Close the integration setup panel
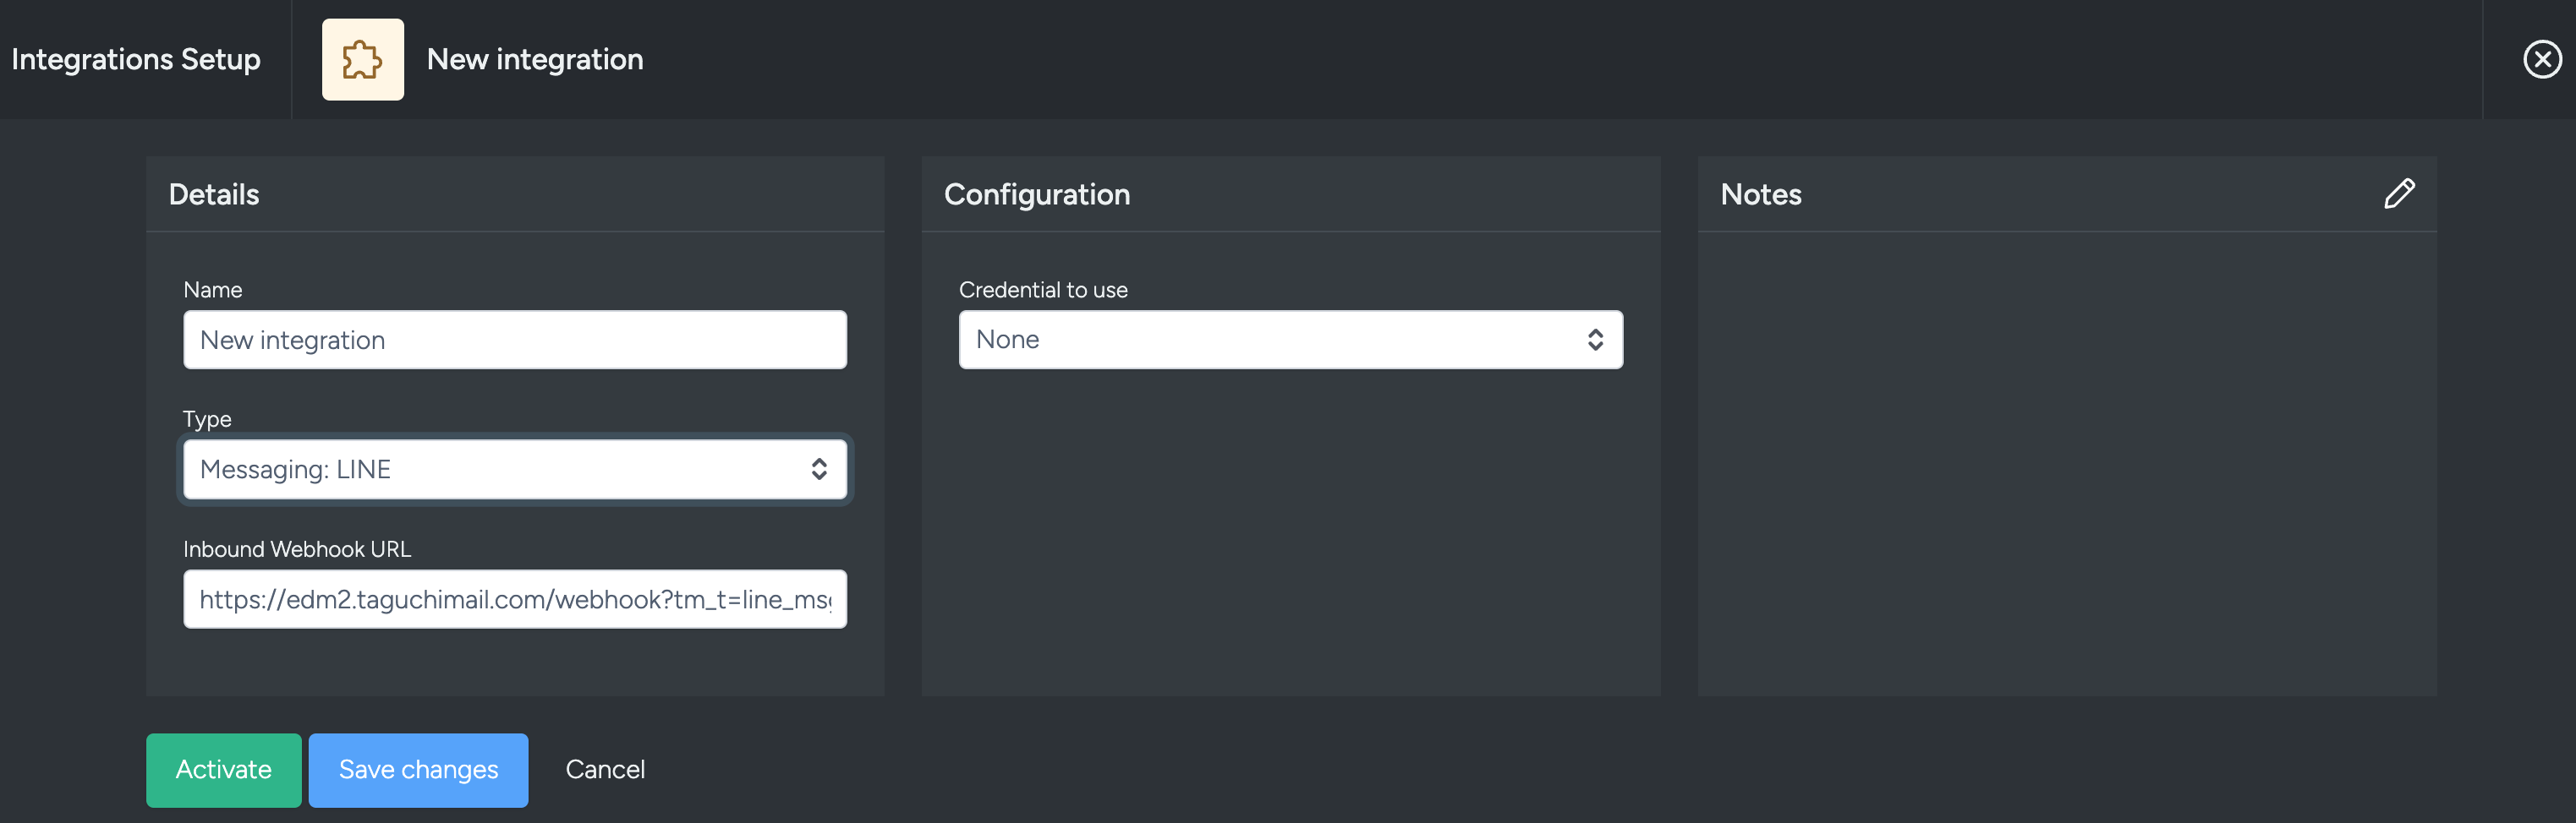The image size is (2576, 823). 2542,59
